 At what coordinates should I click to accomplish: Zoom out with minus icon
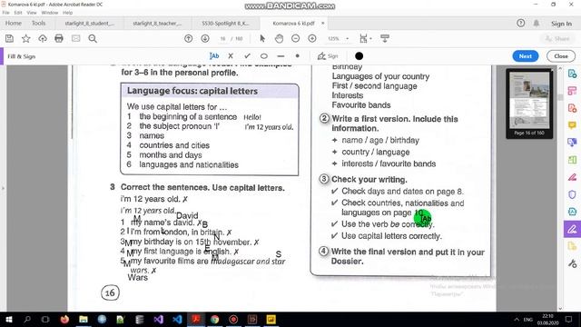tap(295, 38)
